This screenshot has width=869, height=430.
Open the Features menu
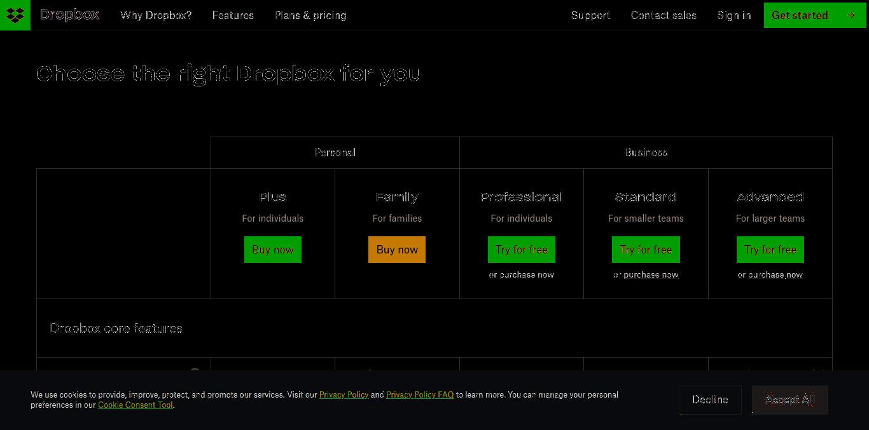(233, 15)
